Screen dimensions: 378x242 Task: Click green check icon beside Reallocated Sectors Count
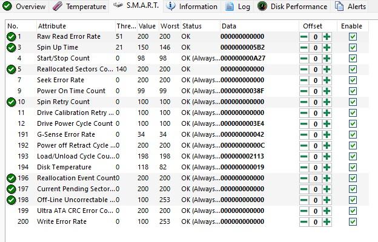tap(11, 70)
